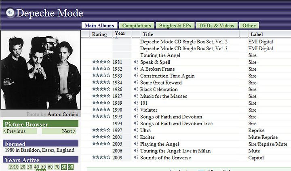Viewport: 291px width, 171px height.
Task: Play audio sample for A Broken Frame
Action: 136,69
